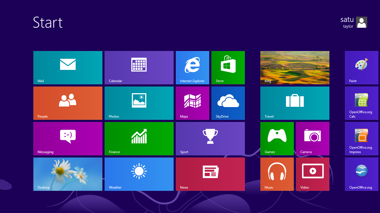Open the Video tile

point(313,174)
